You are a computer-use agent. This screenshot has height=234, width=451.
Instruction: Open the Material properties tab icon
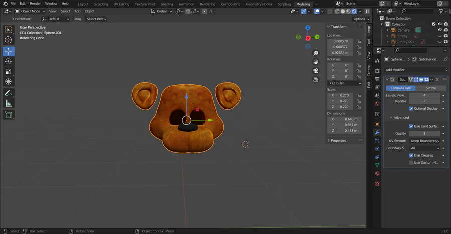pos(377,173)
